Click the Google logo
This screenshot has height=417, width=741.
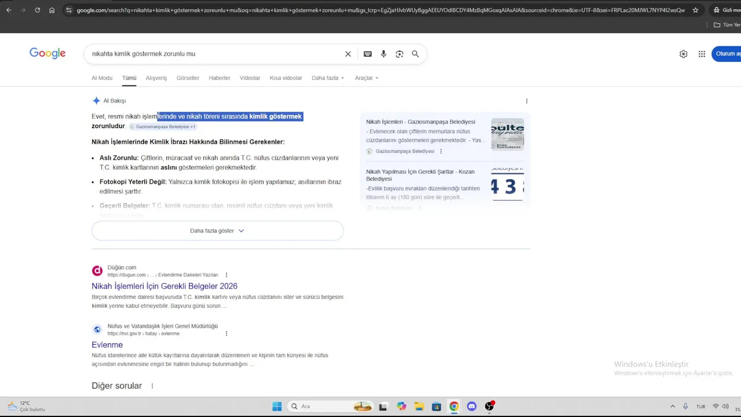tap(47, 53)
